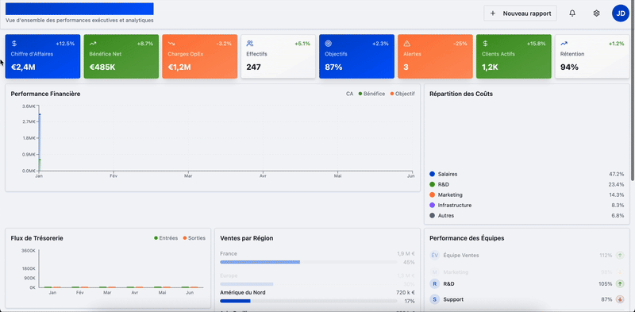Click the +12.5% change on Chiffre d'Affaires card

(65, 44)
